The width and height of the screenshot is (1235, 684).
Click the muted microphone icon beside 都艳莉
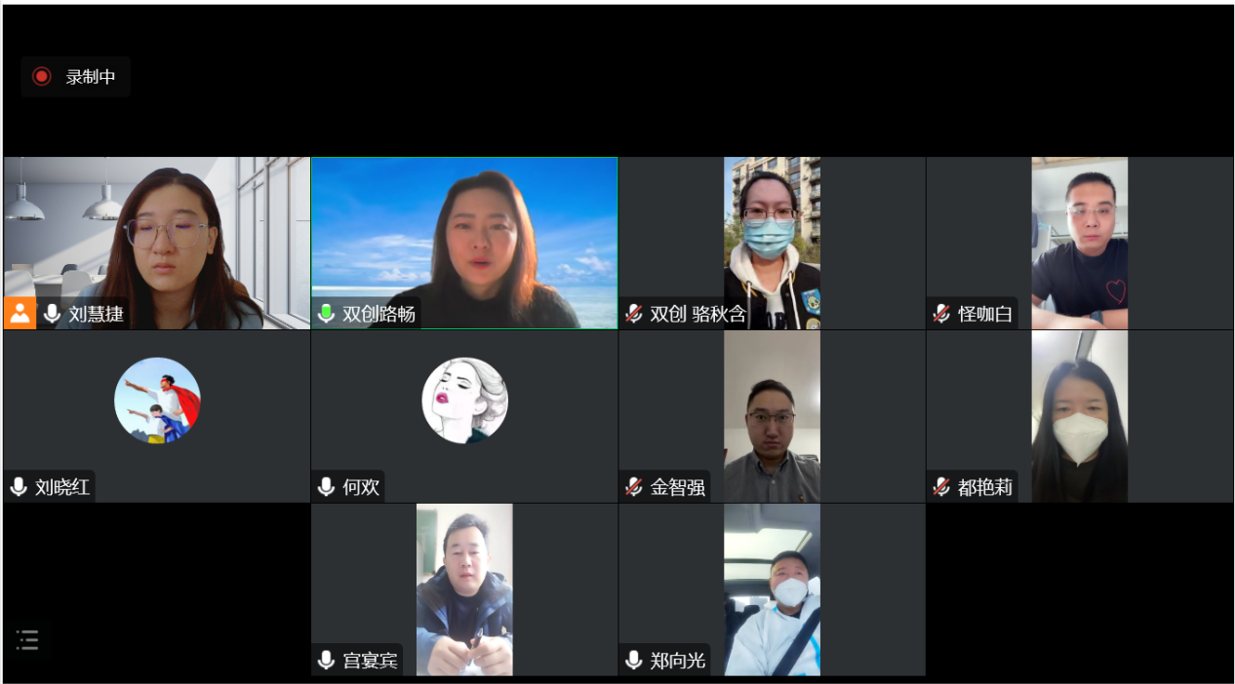tap(941, 487)
